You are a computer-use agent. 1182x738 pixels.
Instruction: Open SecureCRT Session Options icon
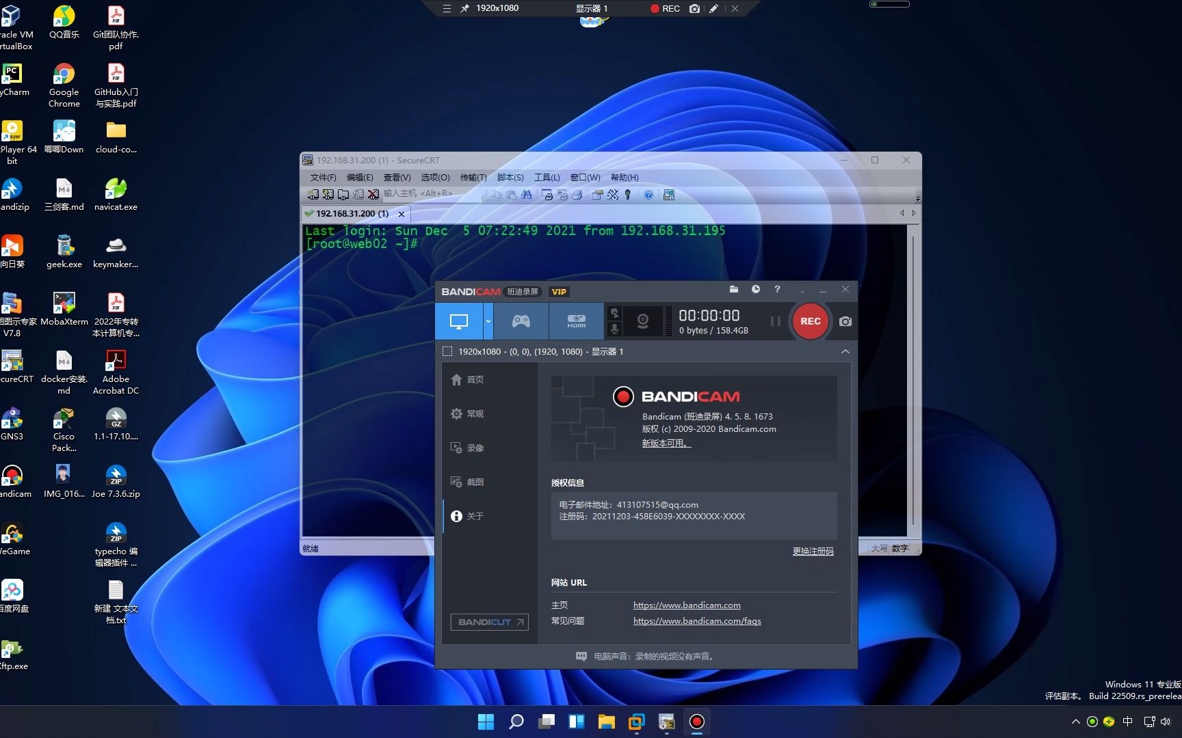598,195
